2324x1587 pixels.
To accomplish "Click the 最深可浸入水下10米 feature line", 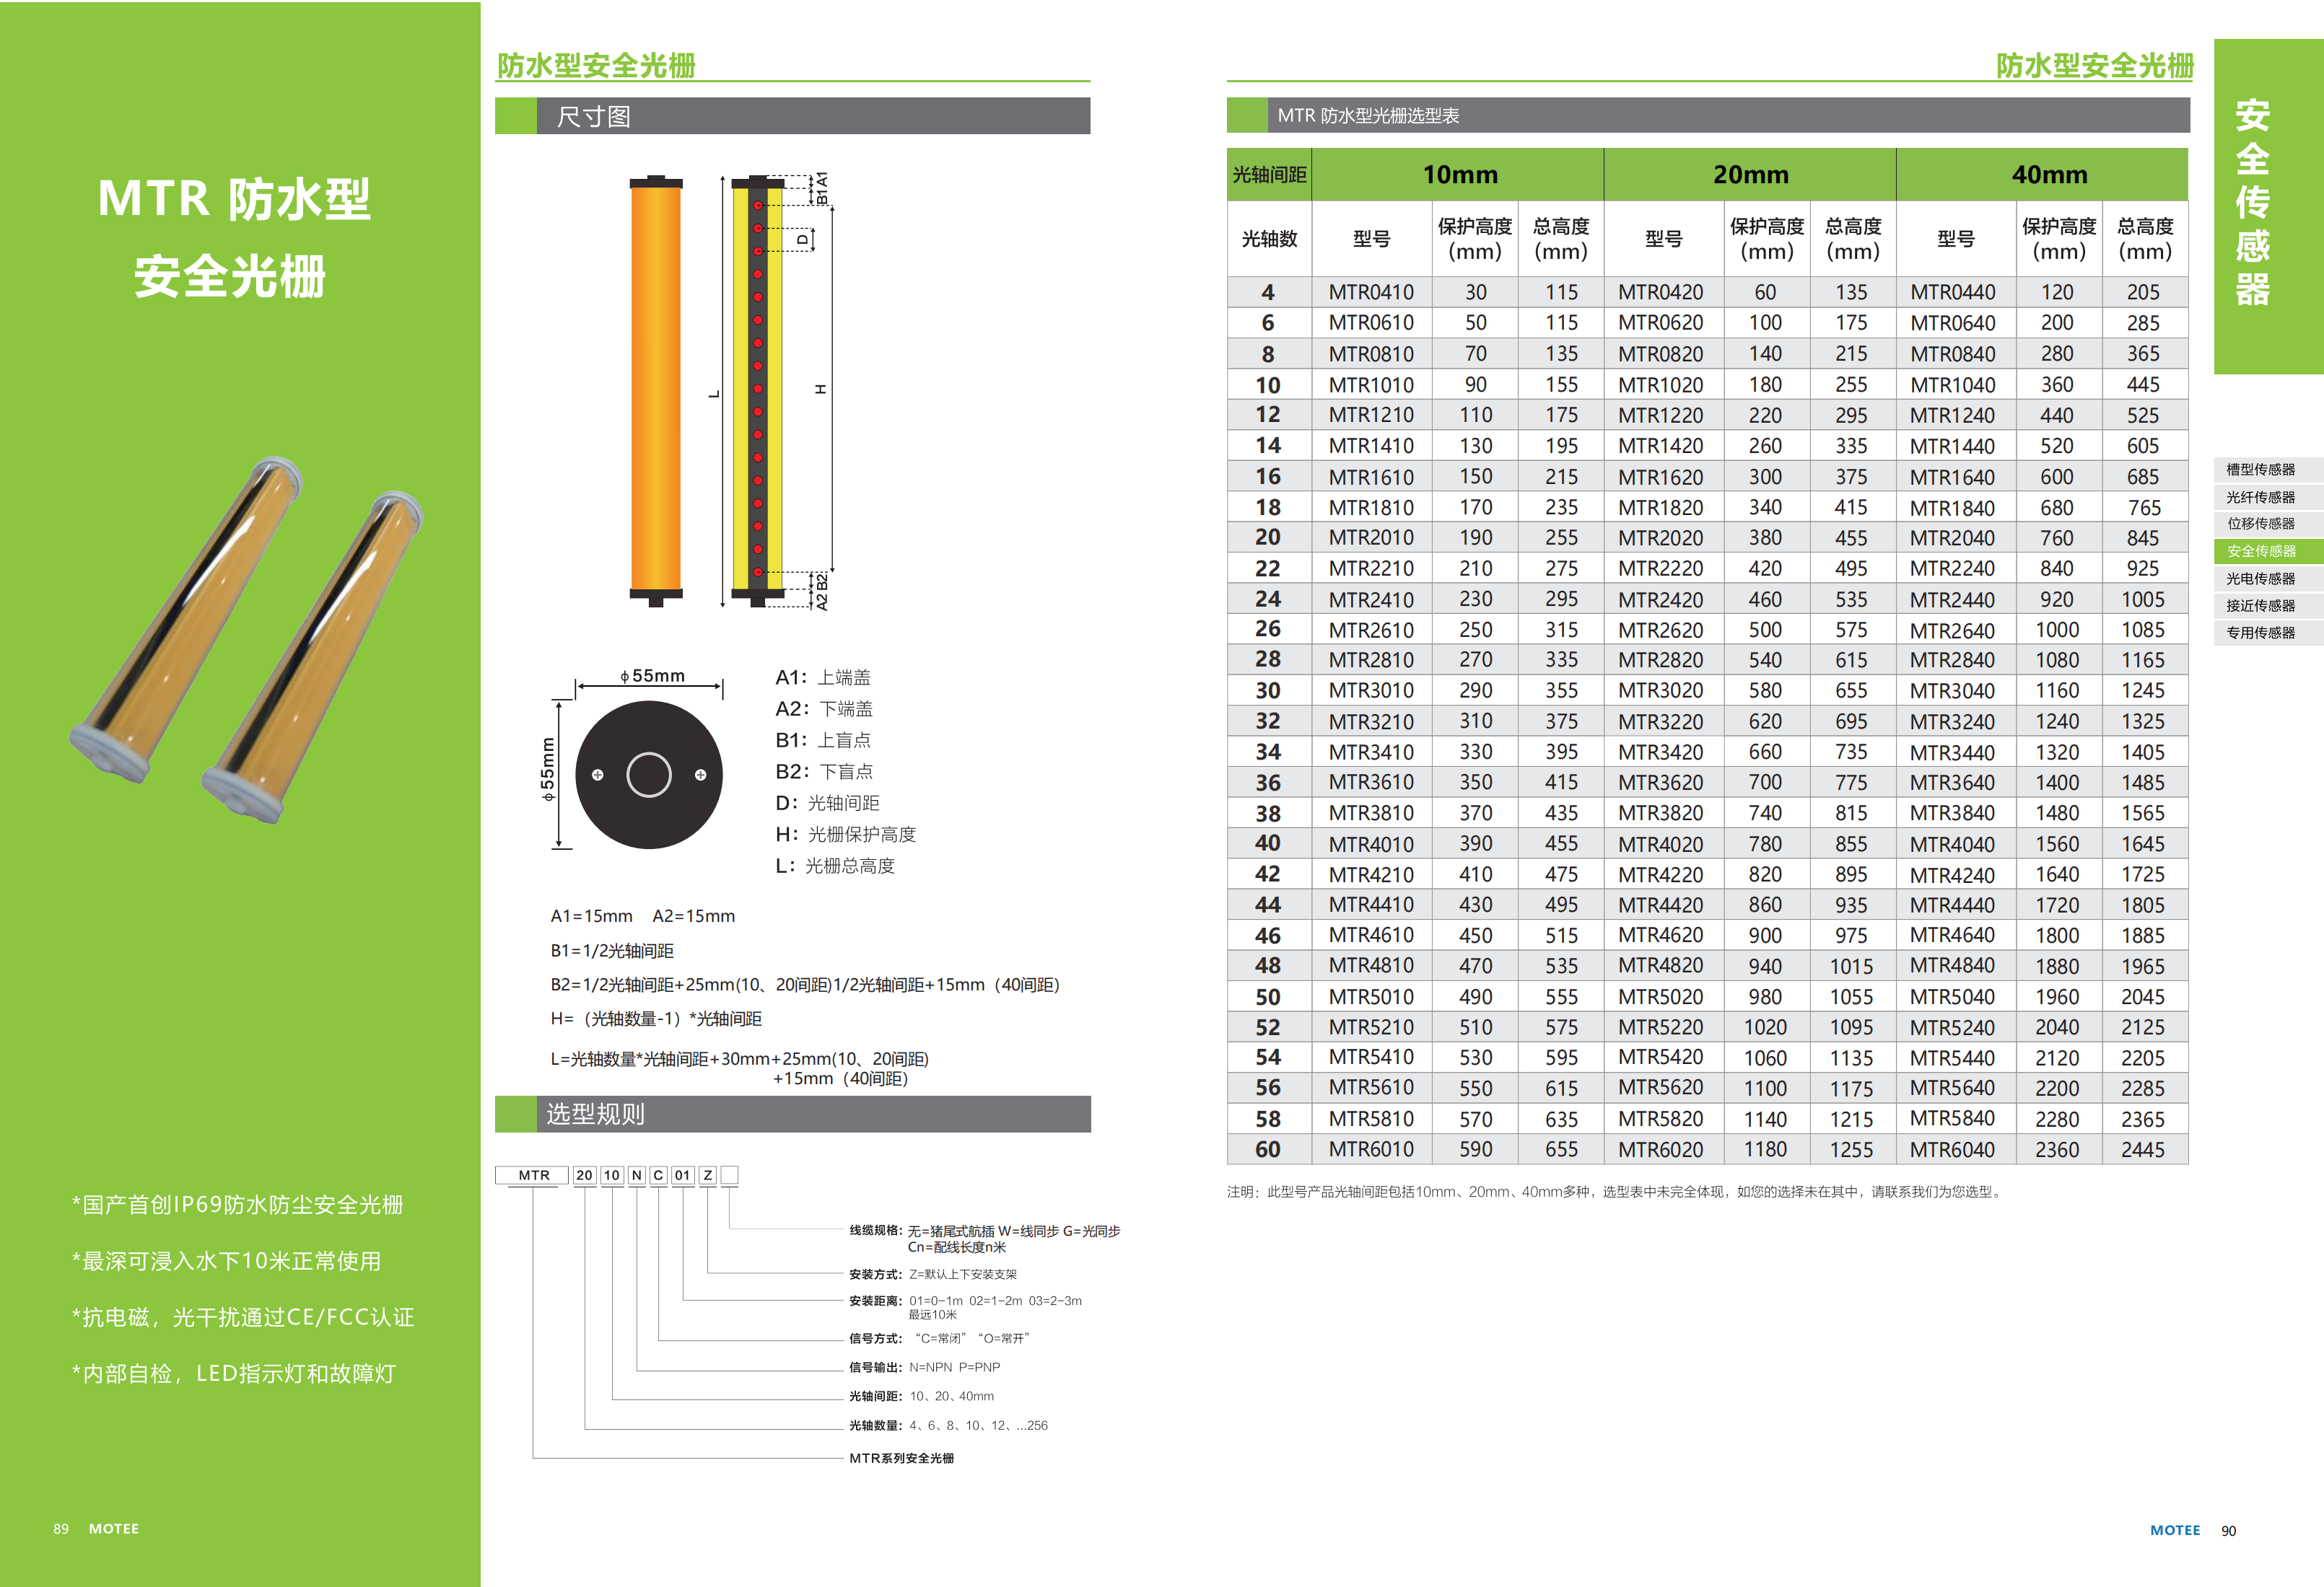I will [226, 1261].
